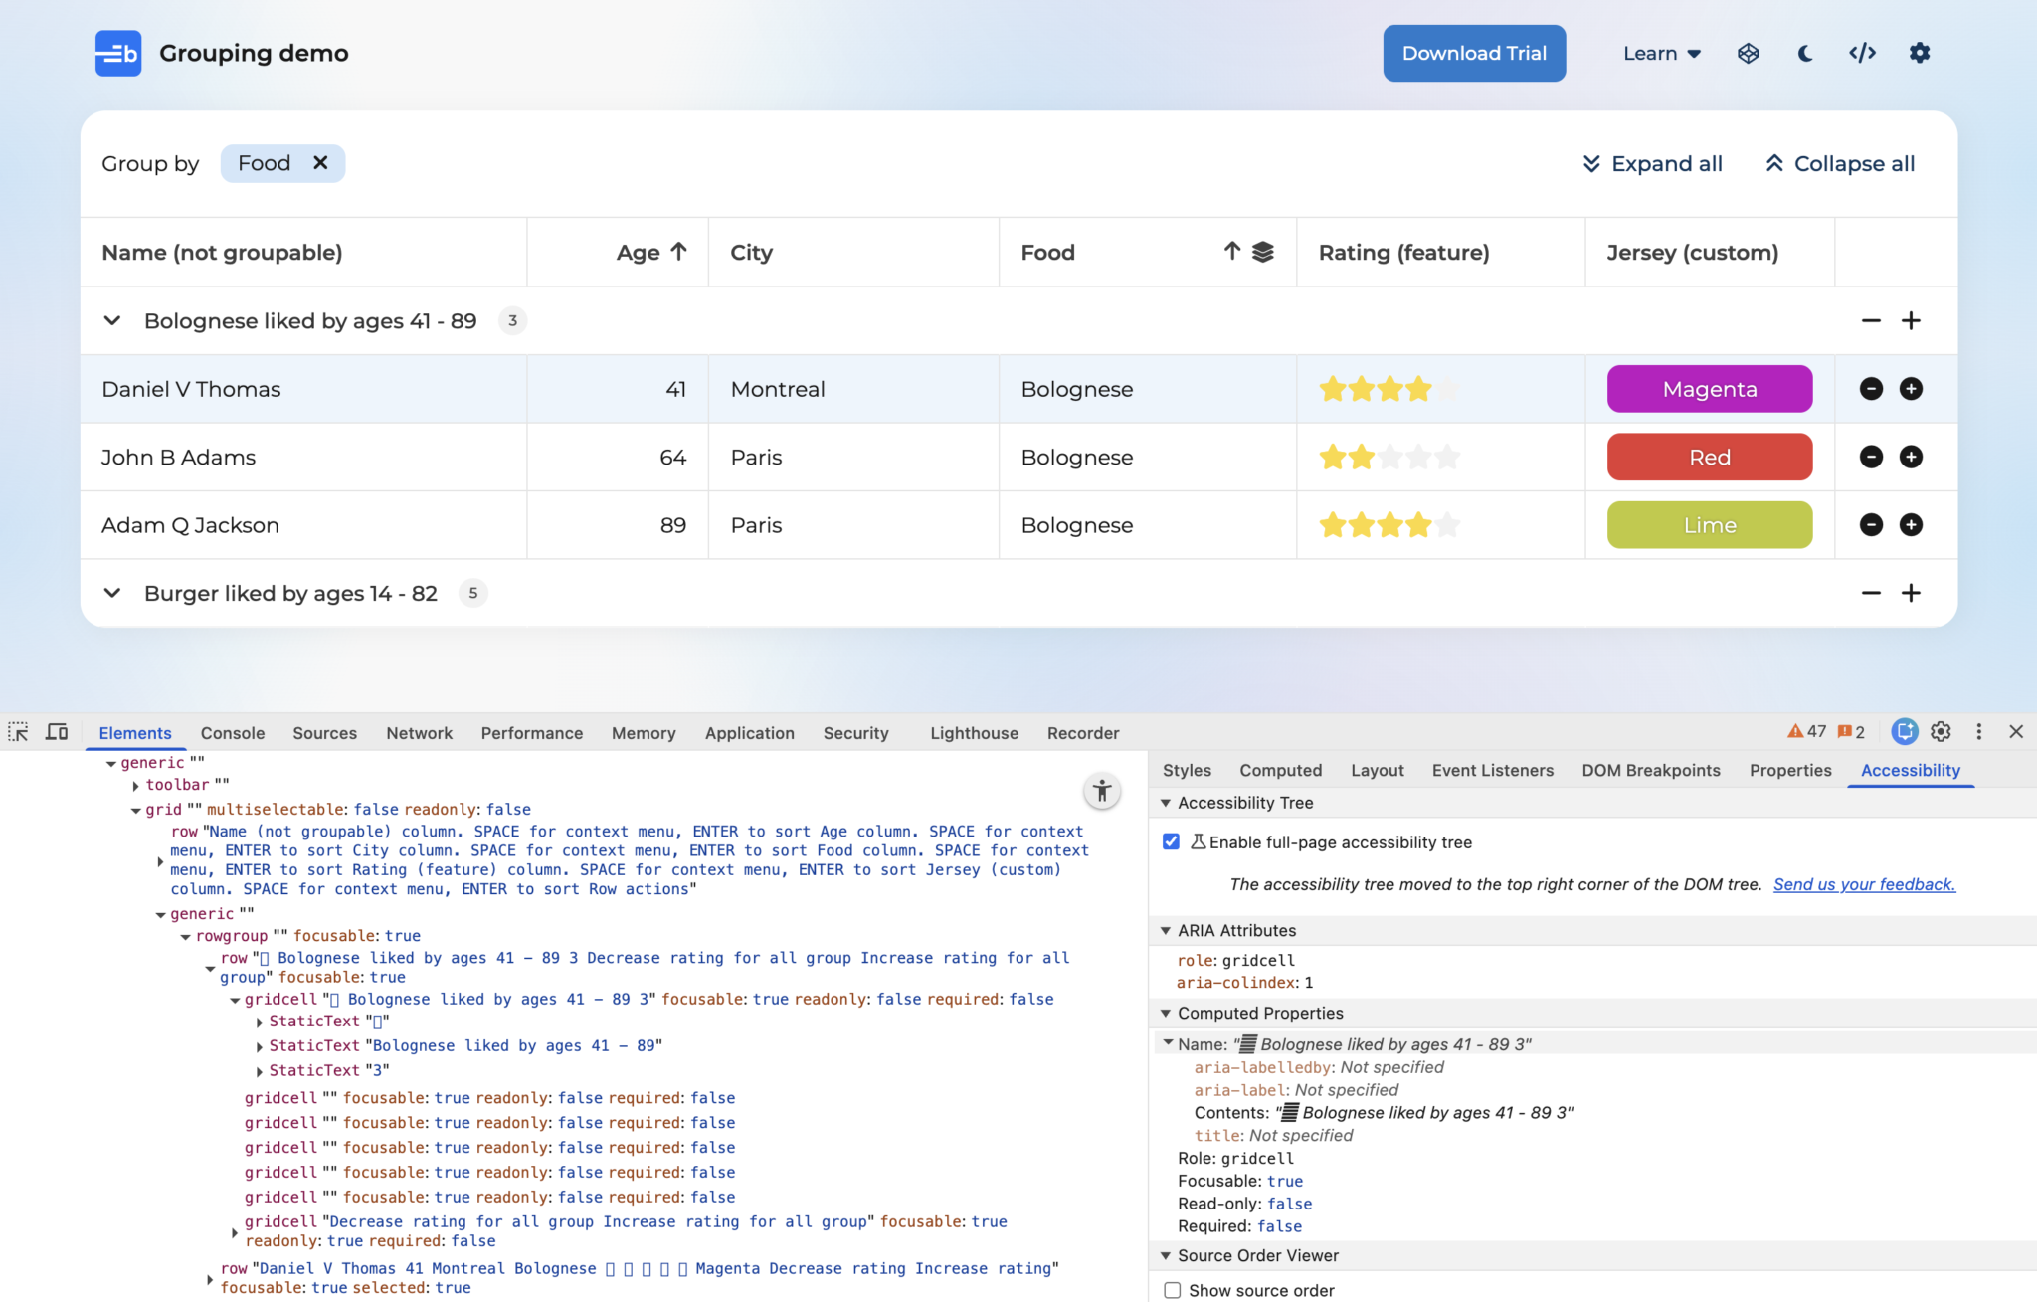Collapse the grid node in accessibility tree

135,810
